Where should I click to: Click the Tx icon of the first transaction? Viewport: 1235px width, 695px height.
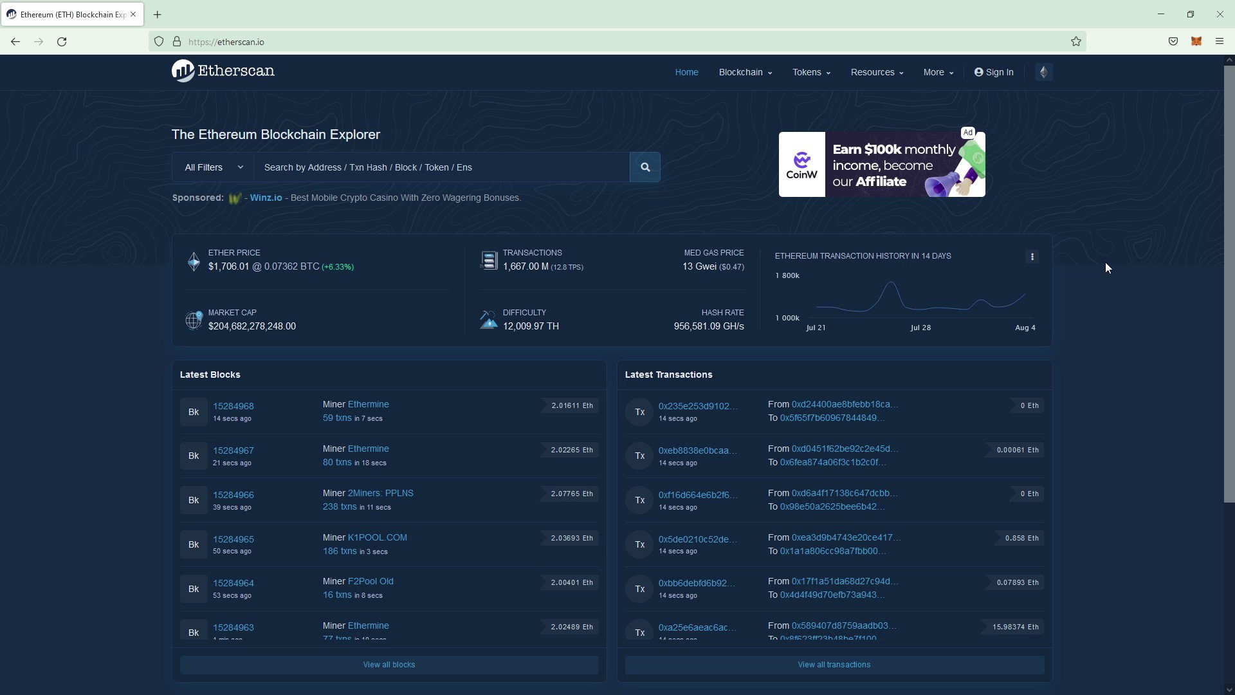639,411
